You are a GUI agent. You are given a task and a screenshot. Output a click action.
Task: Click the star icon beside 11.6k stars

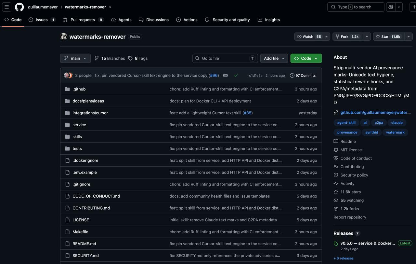click(x=336, y=192)
